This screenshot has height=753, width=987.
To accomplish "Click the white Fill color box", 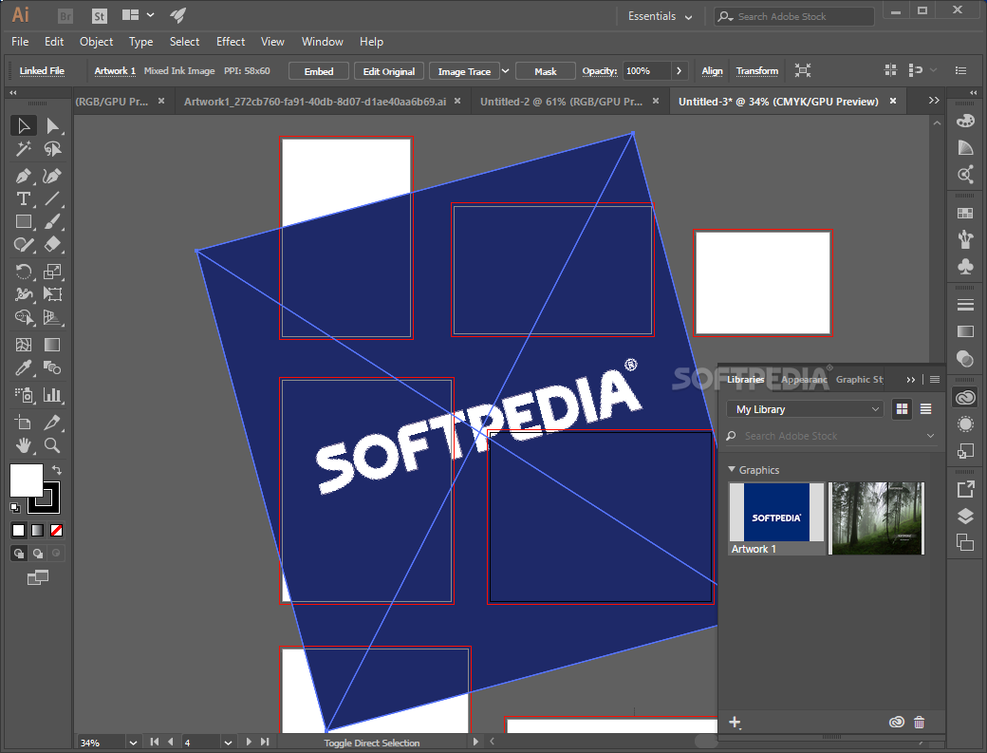I will point(27,480).
